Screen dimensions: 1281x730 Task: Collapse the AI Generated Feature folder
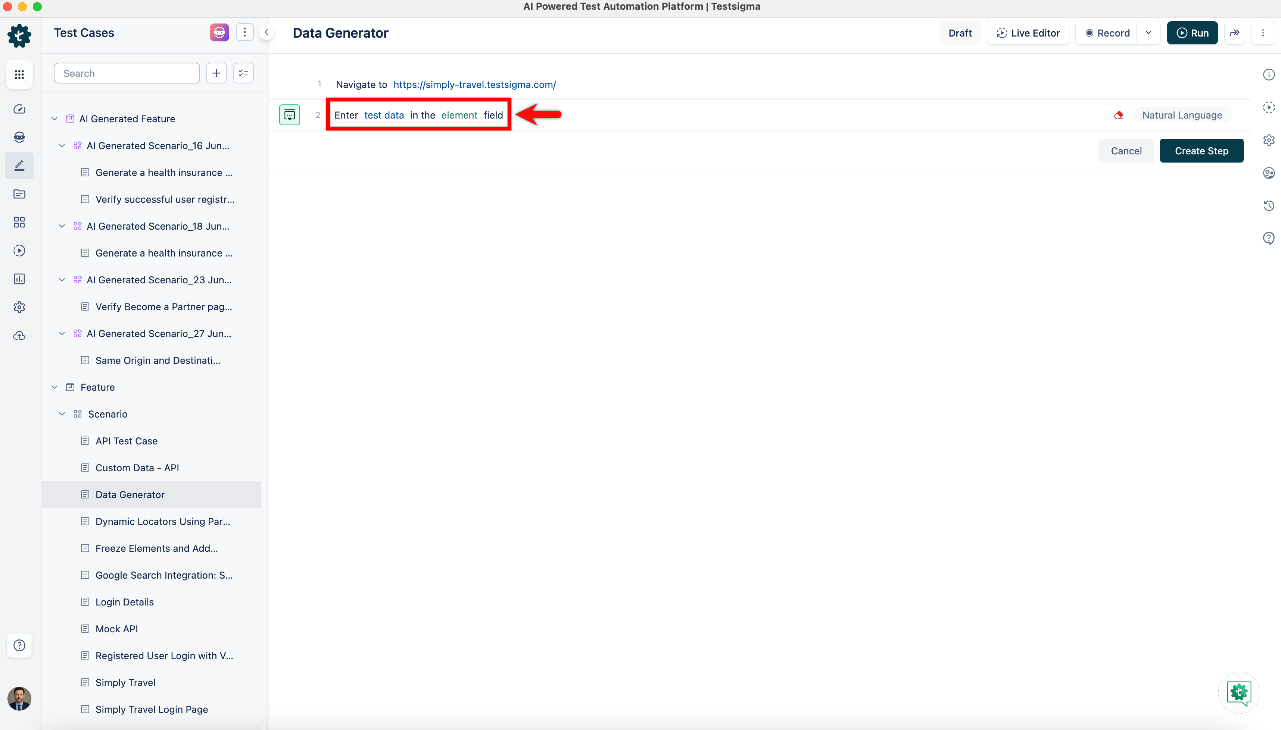click(55, 119)
